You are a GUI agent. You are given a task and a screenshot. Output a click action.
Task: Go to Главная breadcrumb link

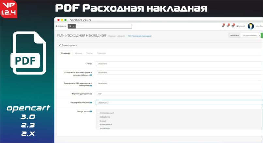tap(112, 36)
